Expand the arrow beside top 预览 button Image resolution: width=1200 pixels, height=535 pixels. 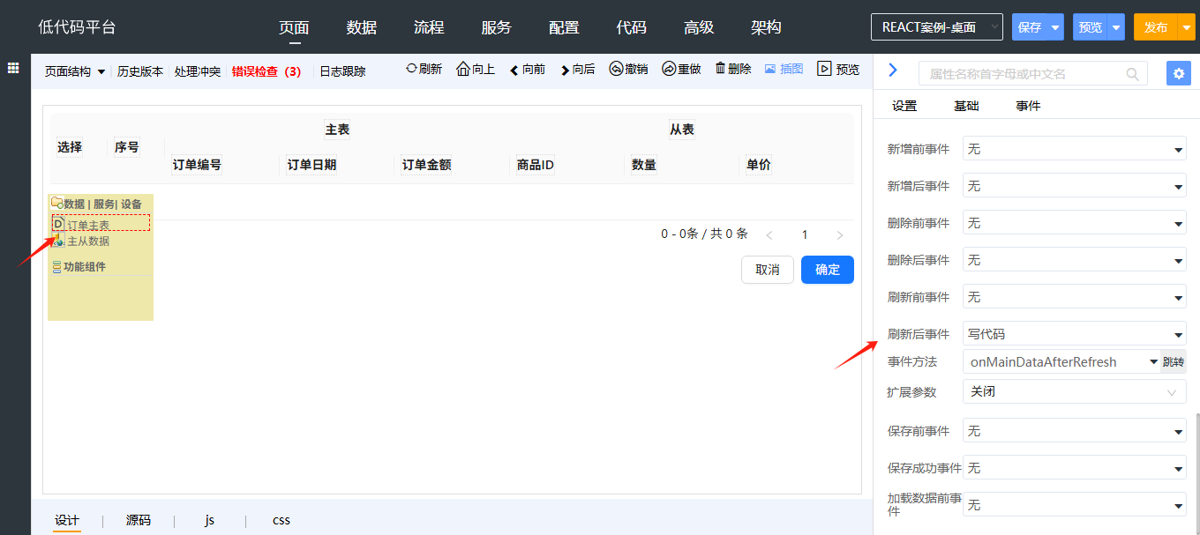pyautogui.click(x=1116, y=27)
